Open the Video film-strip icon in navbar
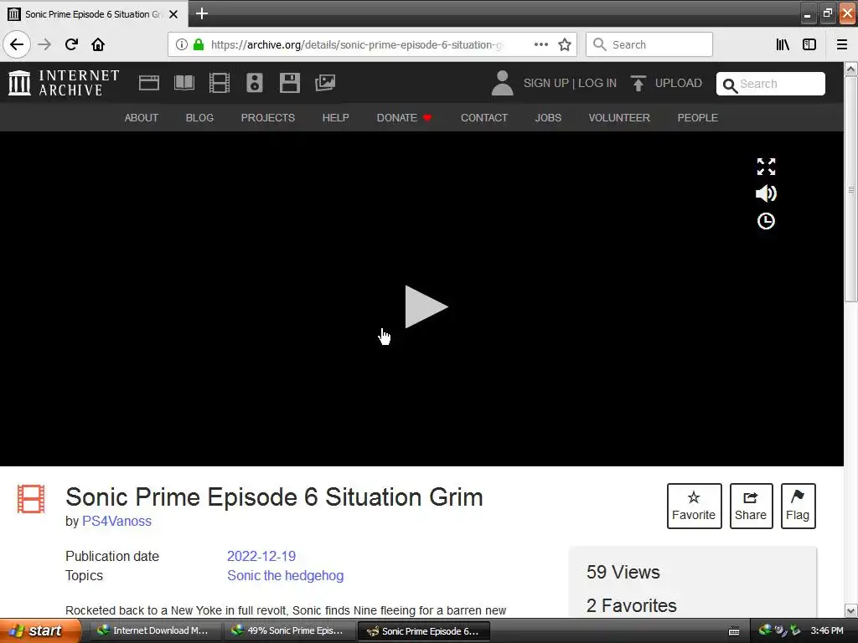858x643 pixels. (219, 83)
